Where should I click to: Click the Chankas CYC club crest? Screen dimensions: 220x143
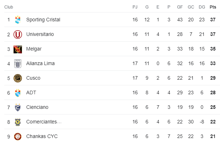18,137
